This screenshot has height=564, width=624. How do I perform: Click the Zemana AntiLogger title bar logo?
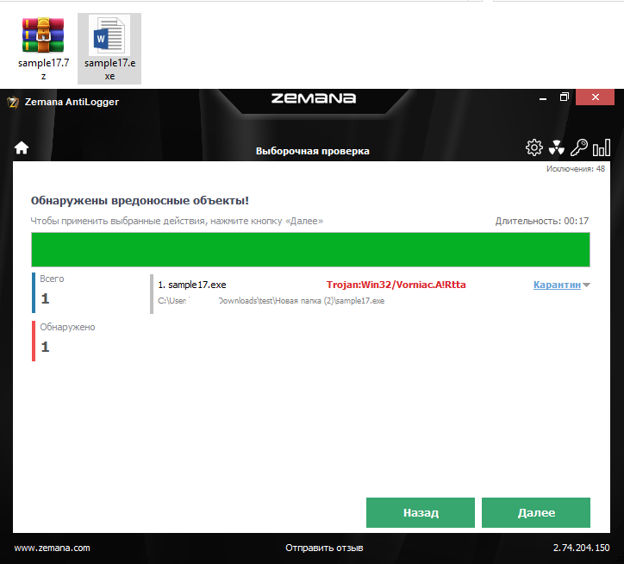point(13,102)
